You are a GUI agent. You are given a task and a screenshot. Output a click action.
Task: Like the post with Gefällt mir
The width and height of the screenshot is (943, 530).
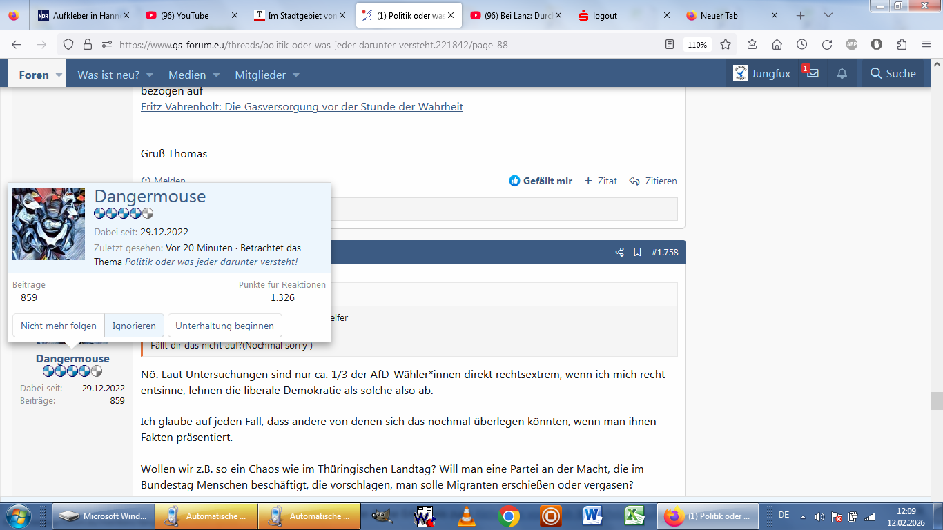point(541,181)
